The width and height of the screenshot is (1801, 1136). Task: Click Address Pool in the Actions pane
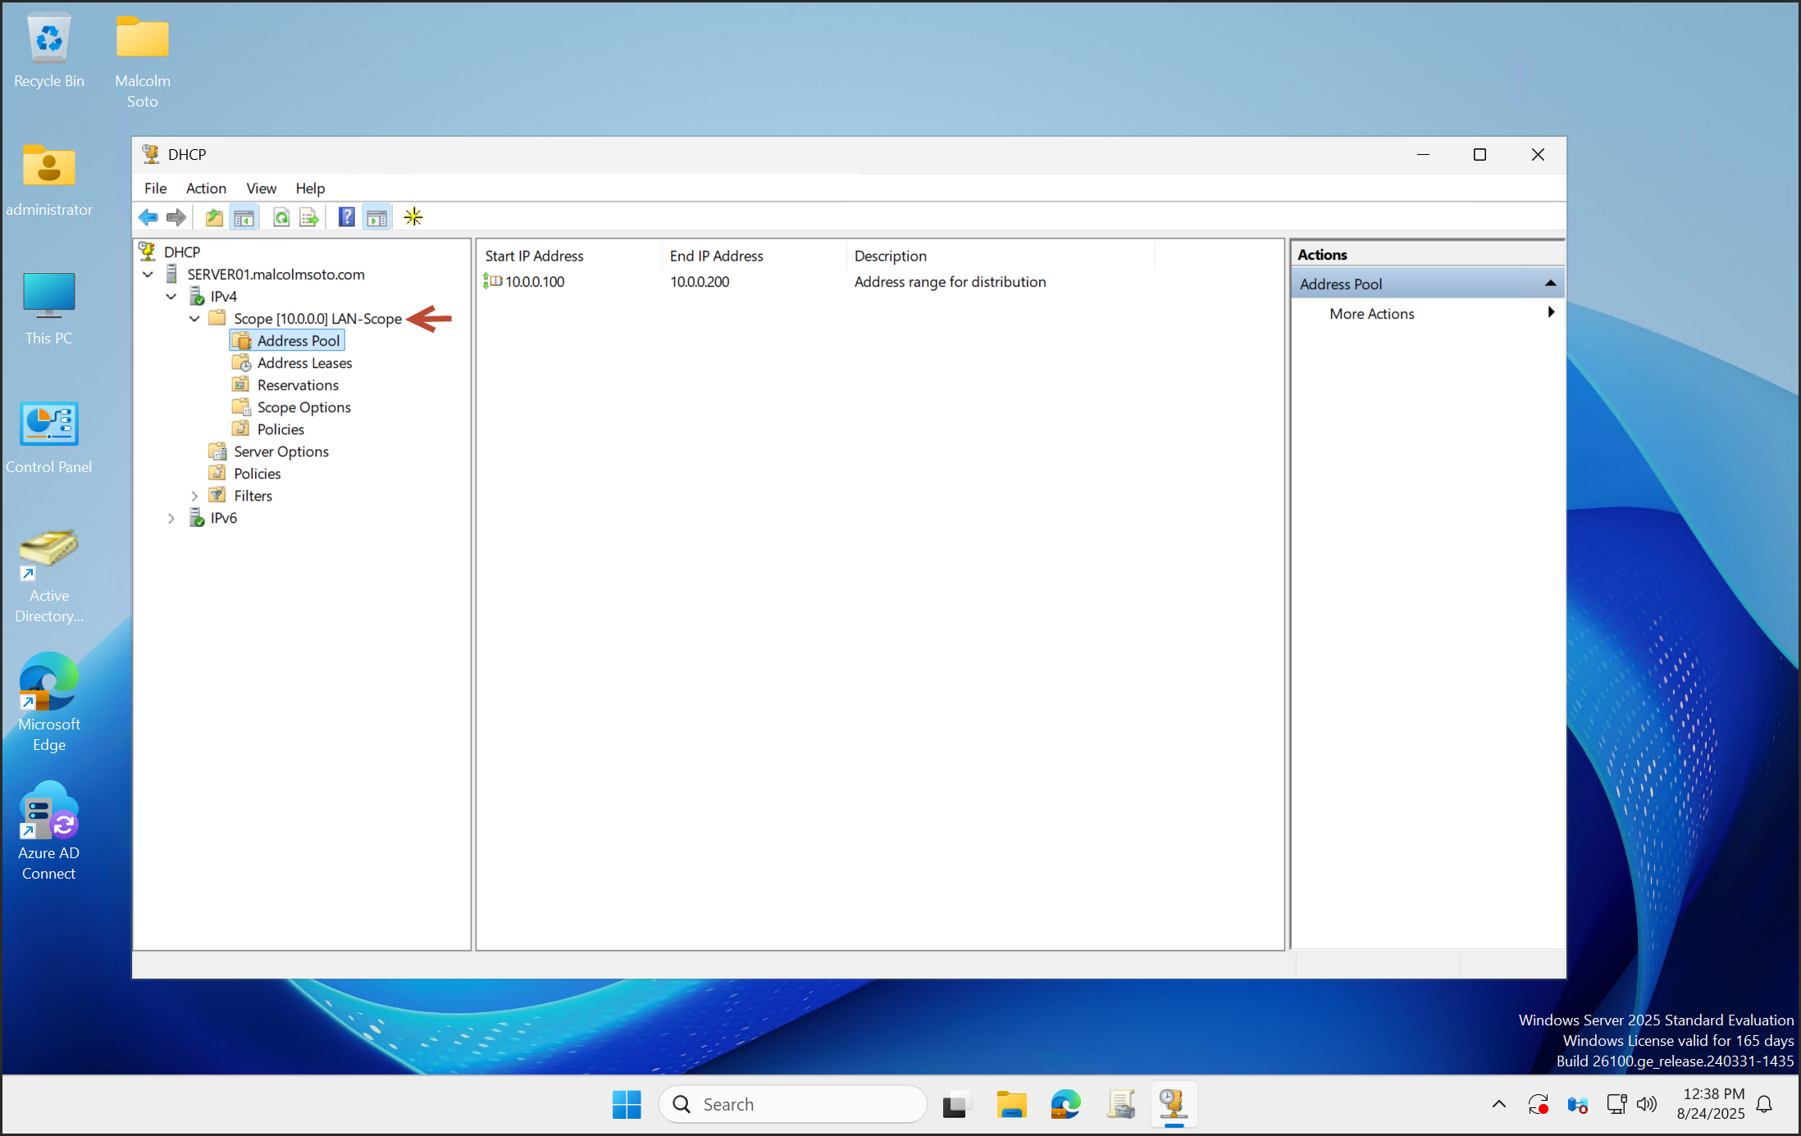[1342, 283]
